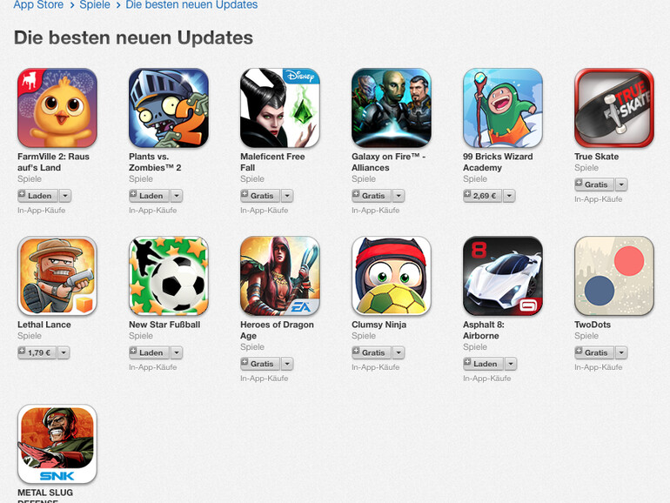Go to App Store breadcrumb link
The height and width of the screenshot is (503, 670).
[38, 5]
